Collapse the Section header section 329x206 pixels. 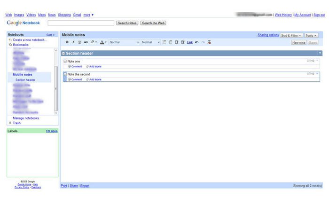click(x=64, y=53)
